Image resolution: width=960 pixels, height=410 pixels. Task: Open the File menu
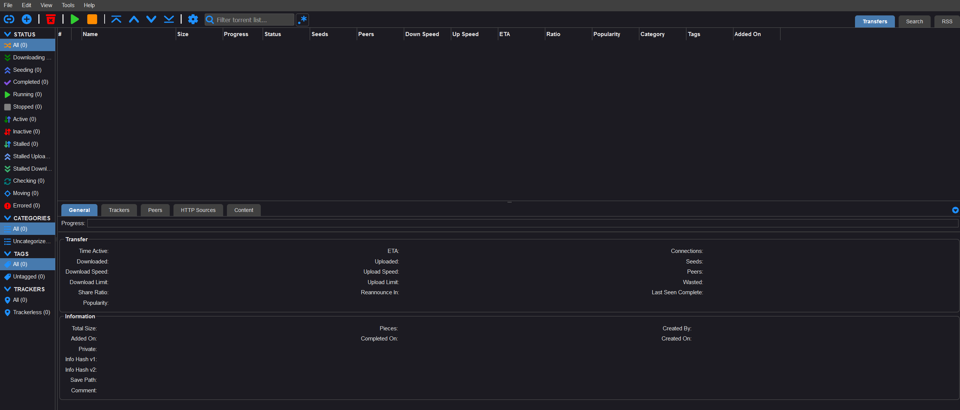[x=8, y=5]
